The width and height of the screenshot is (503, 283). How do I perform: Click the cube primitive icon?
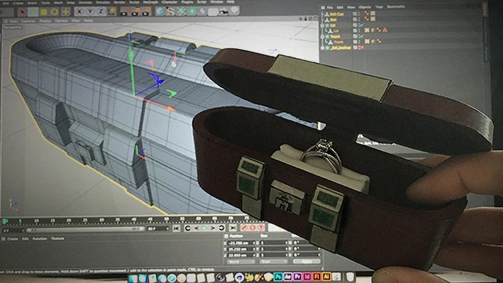coord(160,11)
